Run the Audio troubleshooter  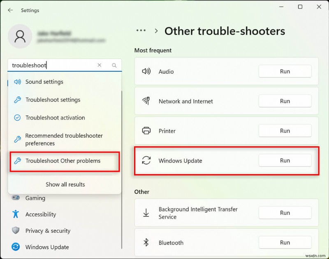(x=285, y=71)
